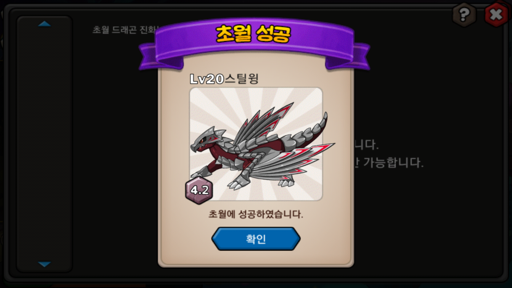512x288 pixels.
Task: Click the Lv20스틸윙 dragon name label
Action: (224, 79)
